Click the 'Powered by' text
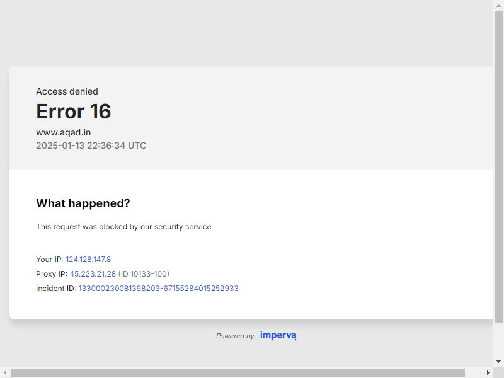The image size is (504, 378). point(235,336)
